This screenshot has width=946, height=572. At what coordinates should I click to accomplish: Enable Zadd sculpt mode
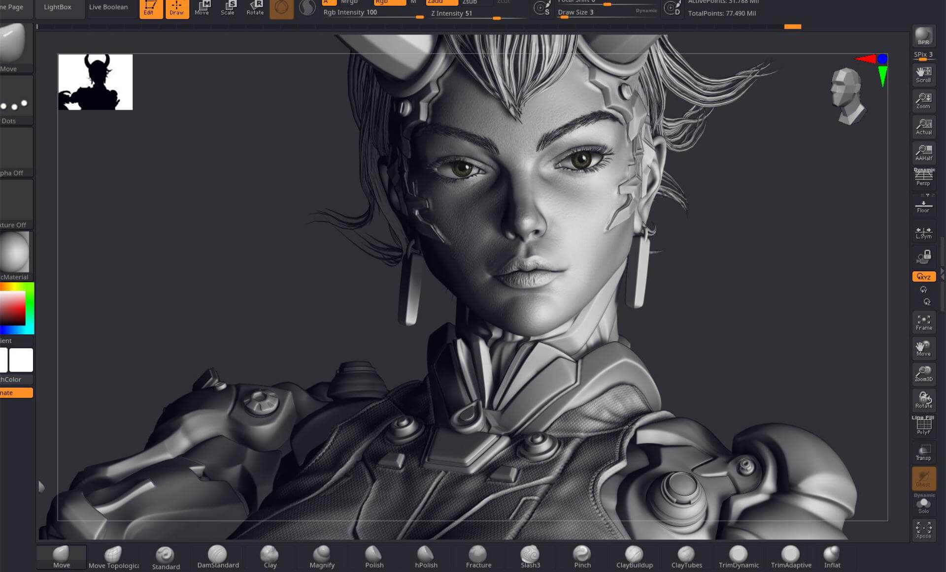pos(441,2)
